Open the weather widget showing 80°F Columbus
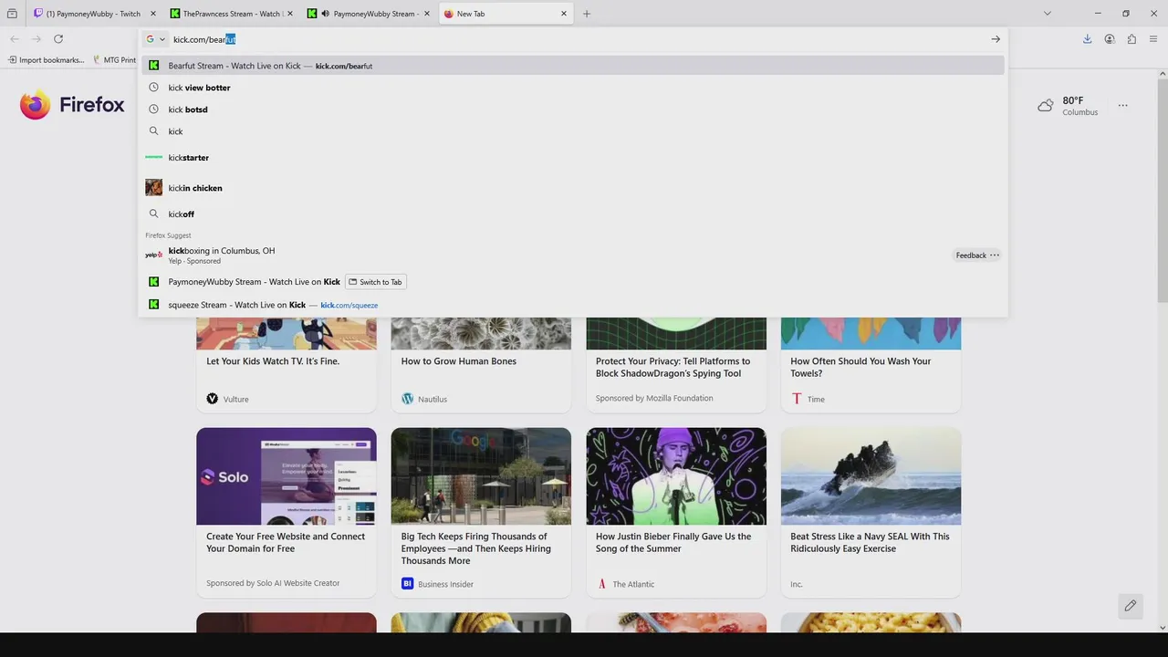Screen dimensions: 1168x657 point(1068,106)
